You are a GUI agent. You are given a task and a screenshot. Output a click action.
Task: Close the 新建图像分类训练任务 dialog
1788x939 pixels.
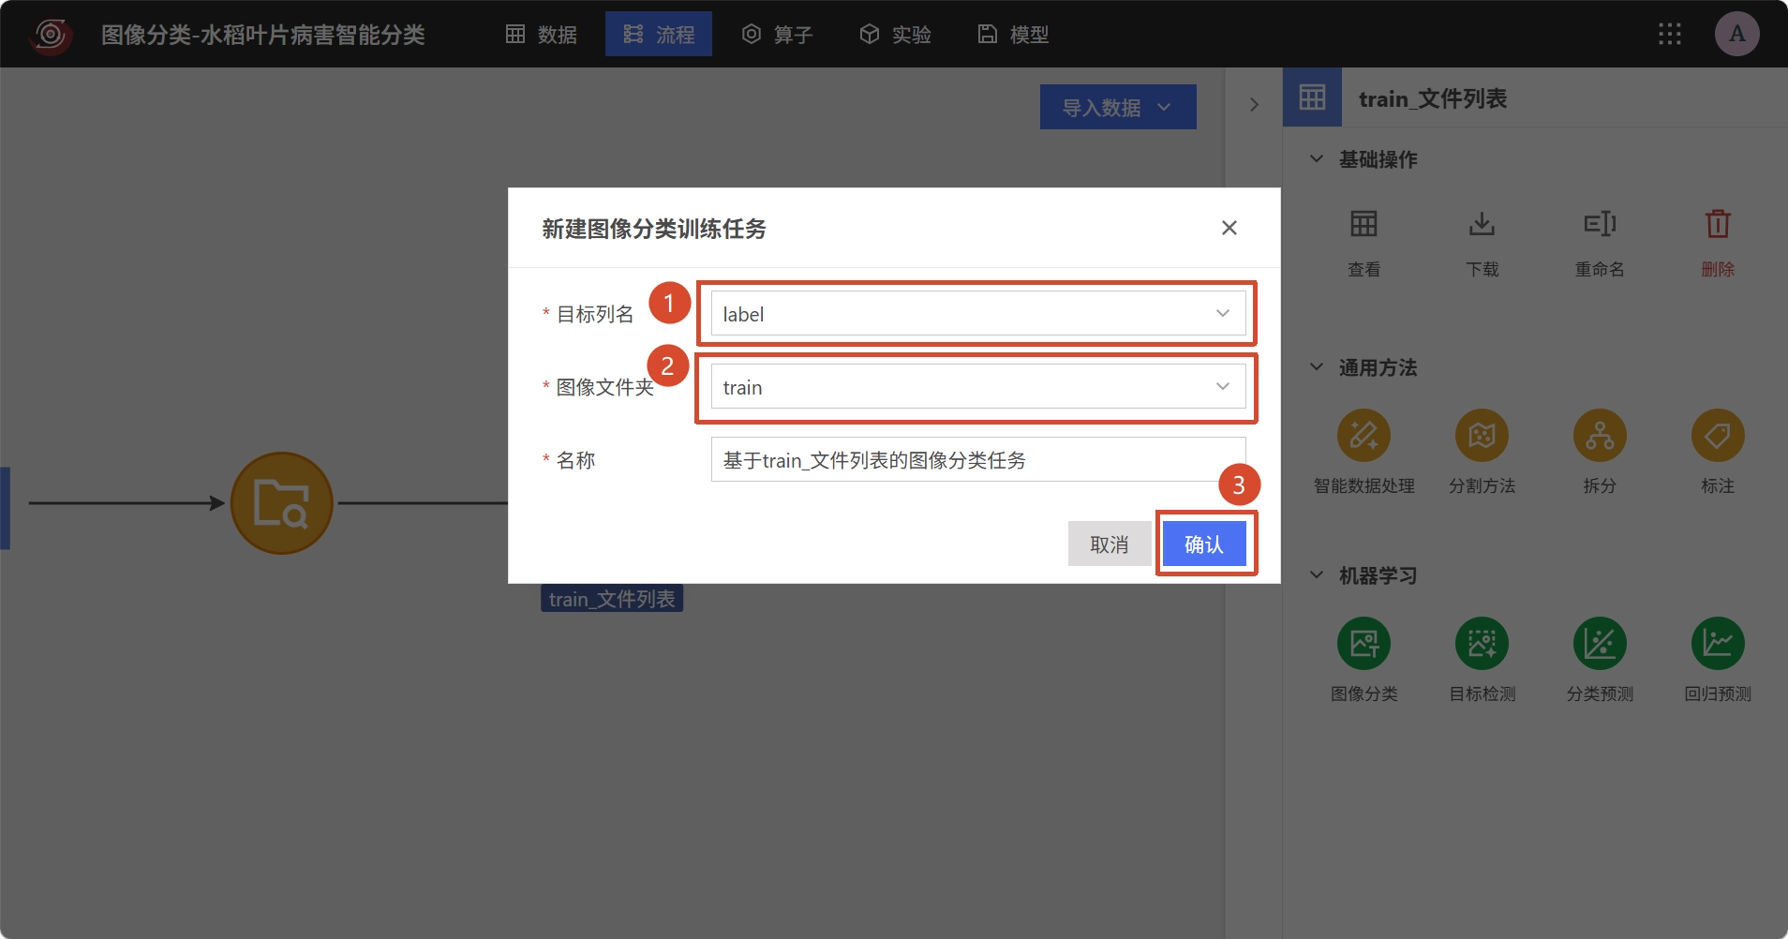(x=1229, y=228)
